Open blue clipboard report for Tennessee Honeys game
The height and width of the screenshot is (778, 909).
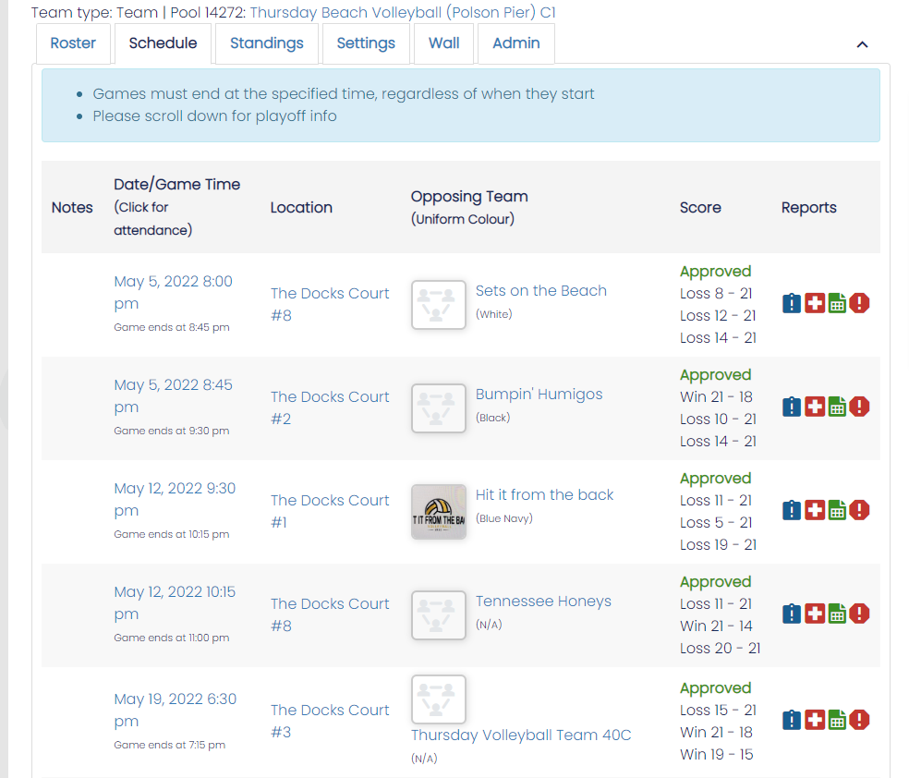point(792,614)
